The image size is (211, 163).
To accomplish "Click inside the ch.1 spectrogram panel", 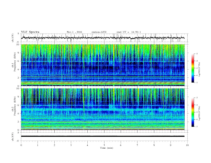I will 103,65.
